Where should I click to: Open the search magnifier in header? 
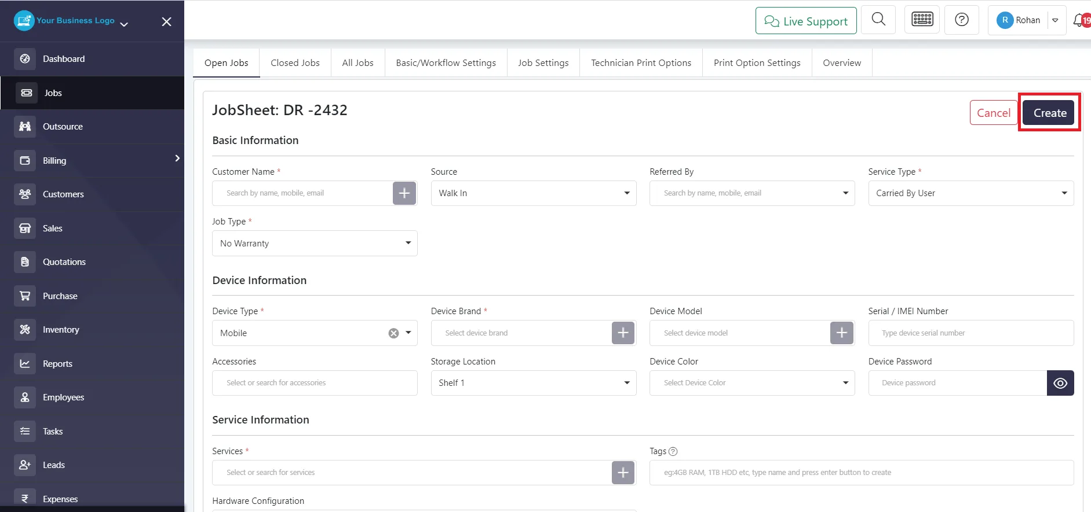coord(878,20)
